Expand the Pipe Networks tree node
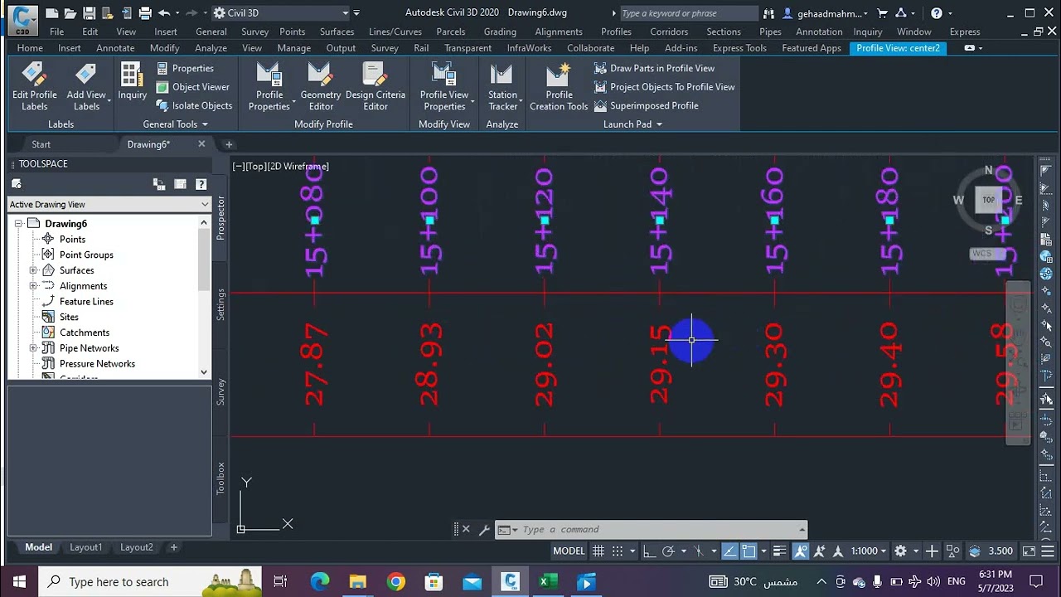Viewport: 1061px width, 597px height. pos(33,348)
